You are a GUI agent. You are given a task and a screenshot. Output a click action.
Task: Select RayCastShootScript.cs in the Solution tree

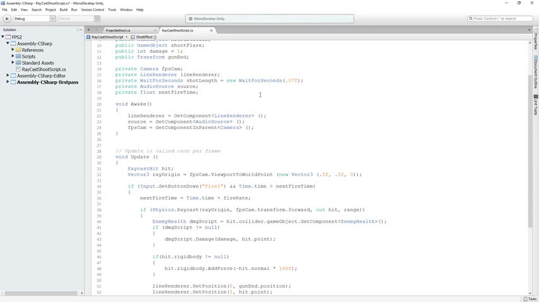tap(44, 69)
